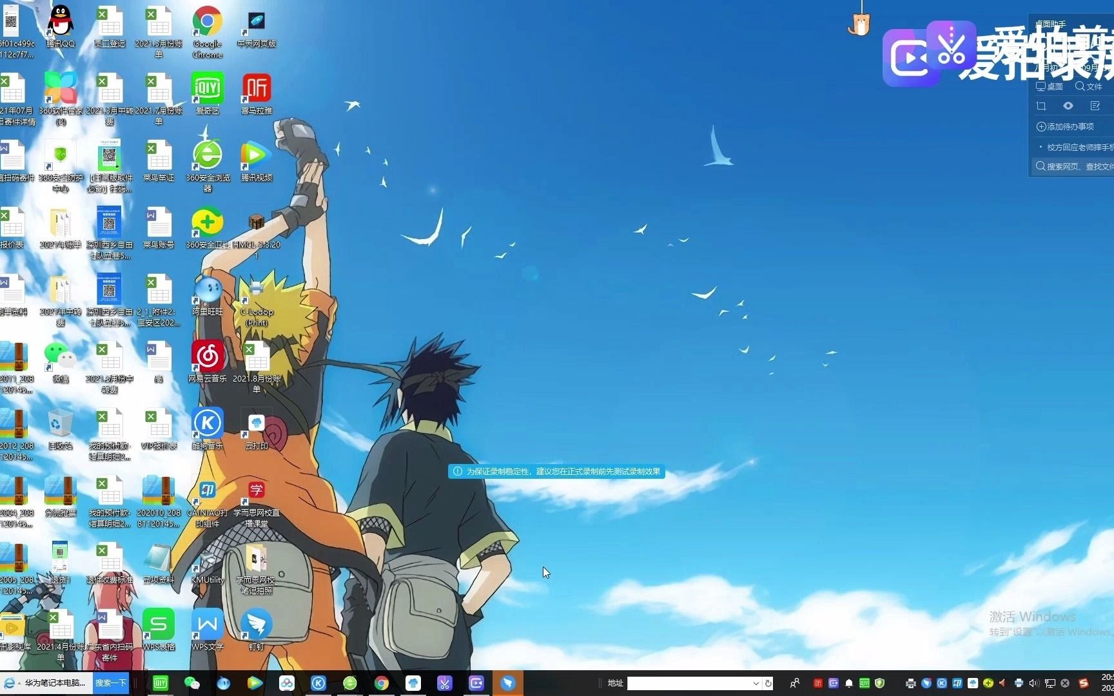This screenshot has width=1114, height=696.
Task: Click the purple screen-recorder taskbar icon
Action: [476, 683]
